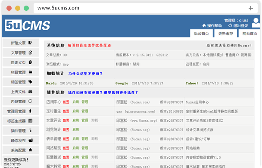Open 文章管理 in the sidebar

pos(21,53)
